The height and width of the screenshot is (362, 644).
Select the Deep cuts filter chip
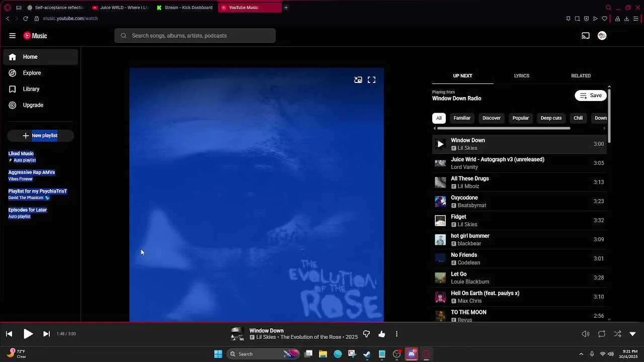[x=551, y=118]
